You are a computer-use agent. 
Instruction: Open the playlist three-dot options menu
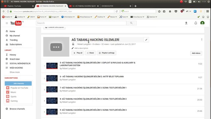[201, 39]
